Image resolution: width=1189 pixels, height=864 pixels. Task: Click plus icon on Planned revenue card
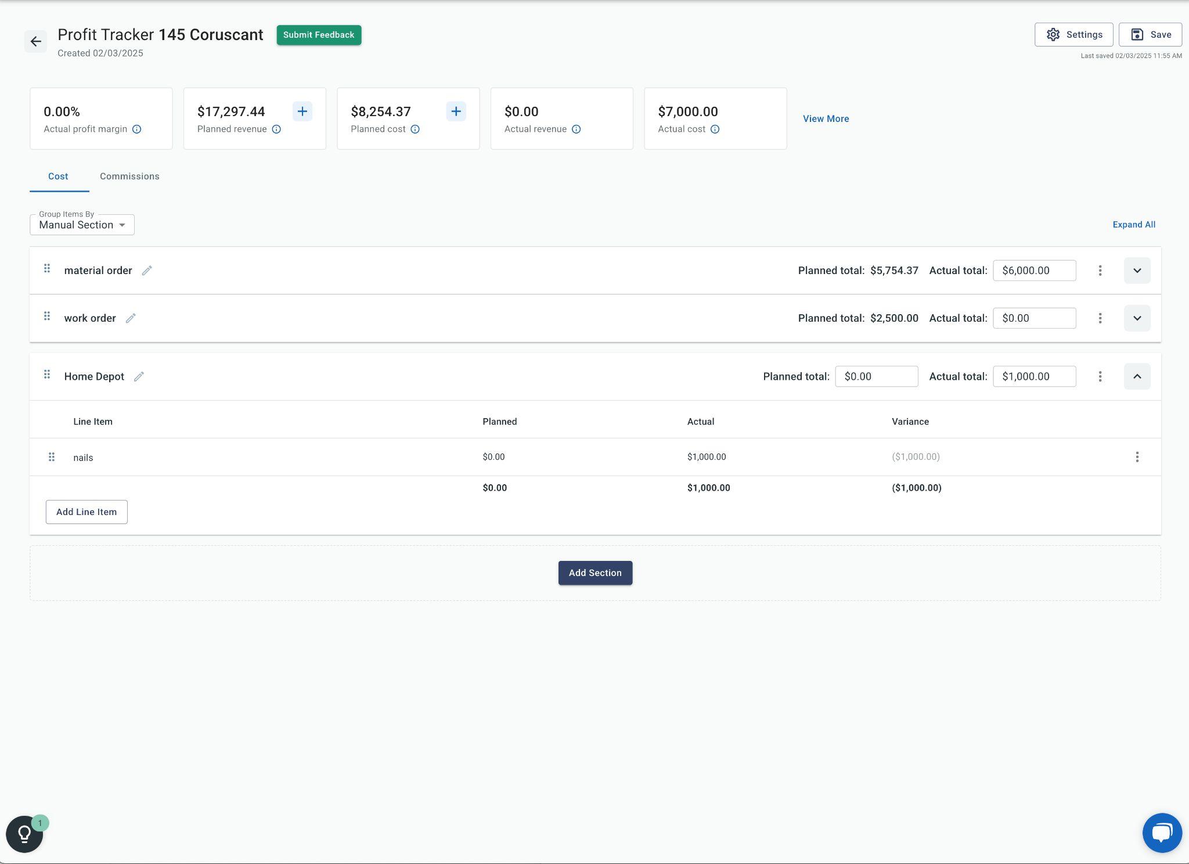tap(302, 111)
